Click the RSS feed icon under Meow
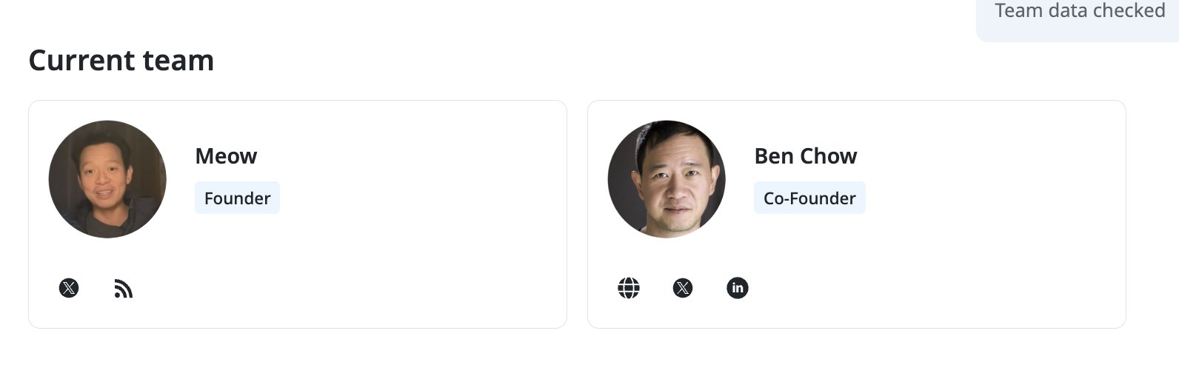 (124, 289)
